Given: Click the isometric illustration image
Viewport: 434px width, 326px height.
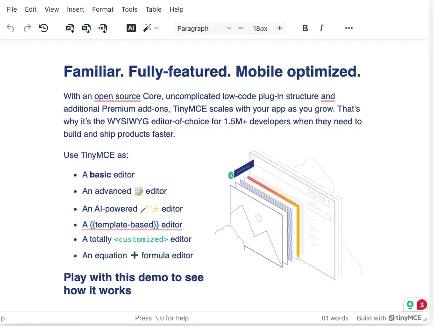Looking at the screenshot, I should click(289, 214).
